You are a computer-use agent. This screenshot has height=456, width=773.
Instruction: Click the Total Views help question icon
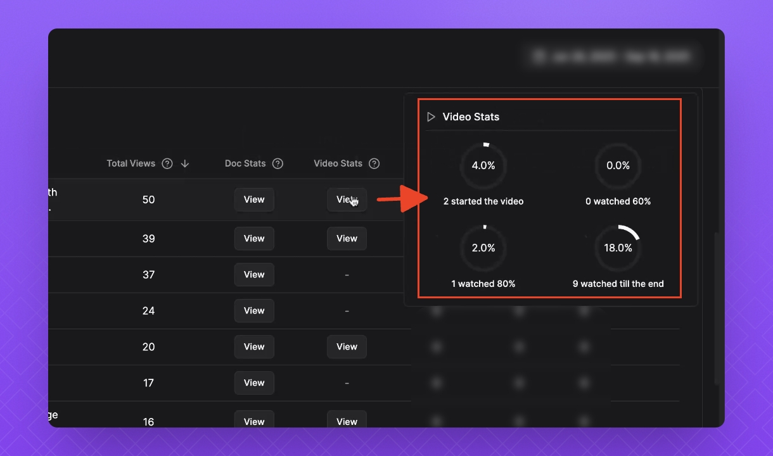(167, 163)
